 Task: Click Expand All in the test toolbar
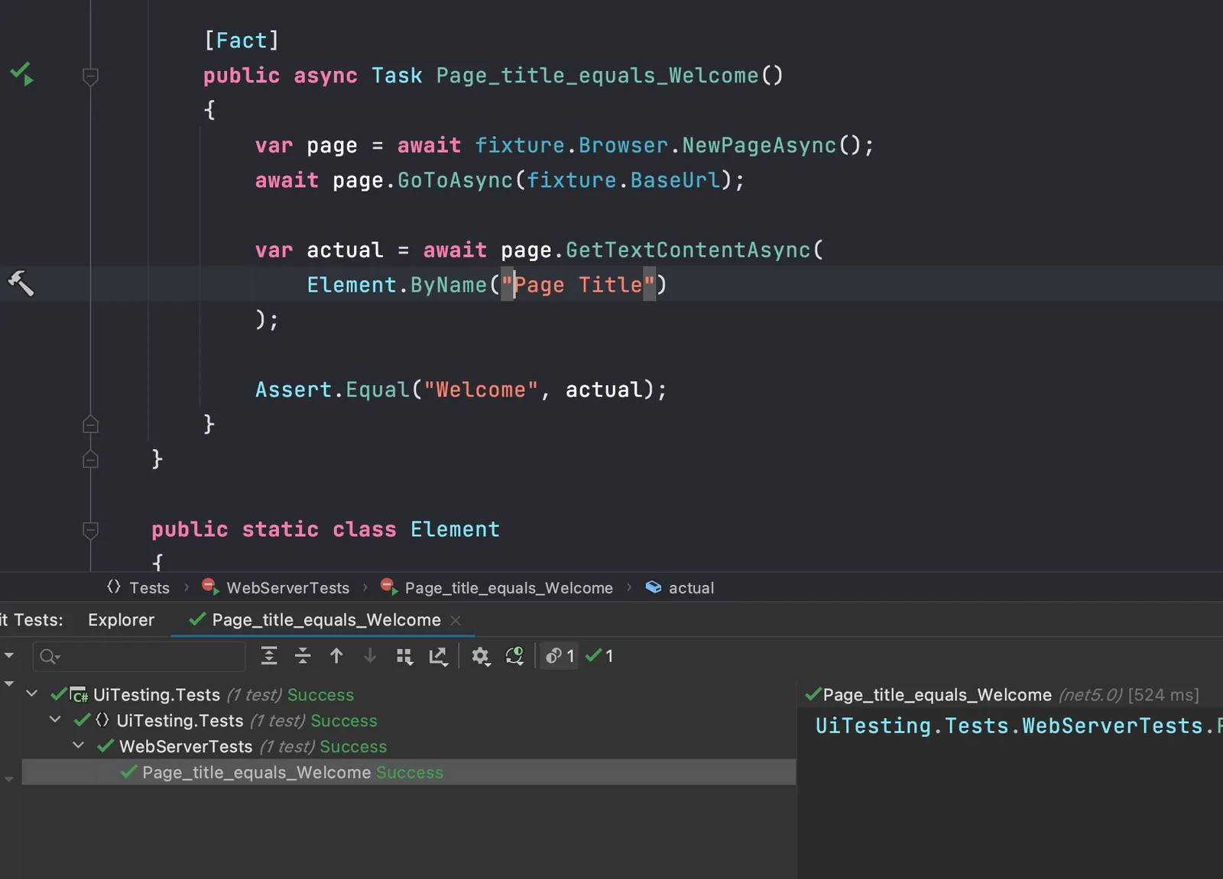click(269, 656)
